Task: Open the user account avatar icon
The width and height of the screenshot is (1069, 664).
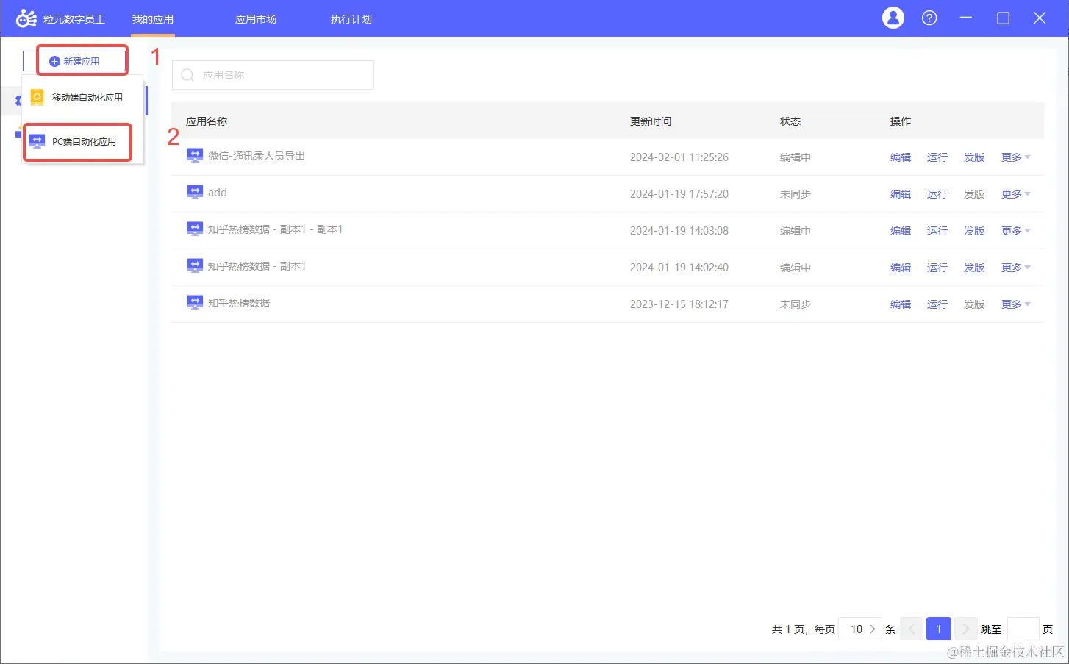Action: (893, 18)
